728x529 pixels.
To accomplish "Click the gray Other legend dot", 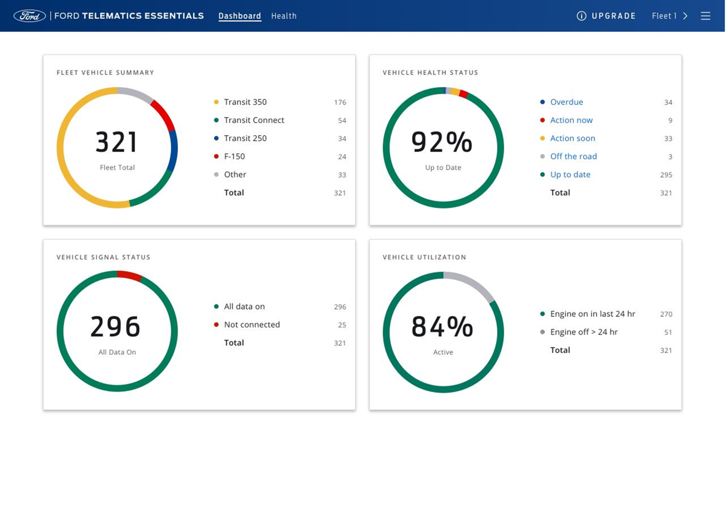I will pyautogui.click(x=216, y=174).
